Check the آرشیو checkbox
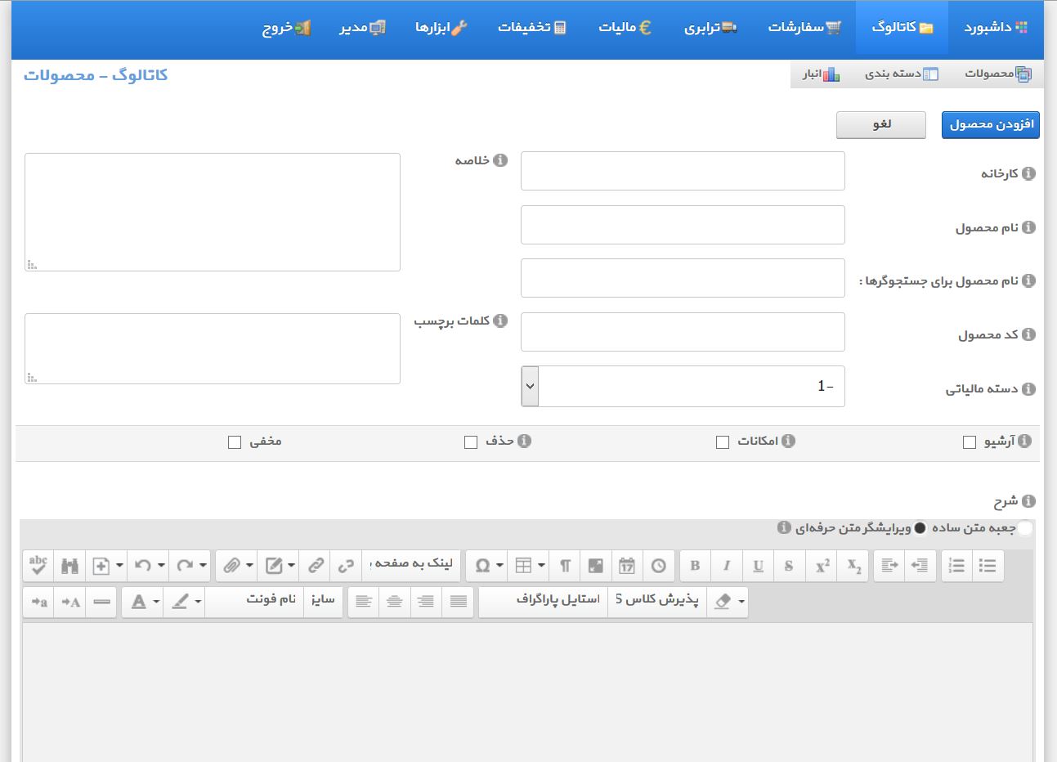Viewport: 1057px width, 762px height. tap(970, 442)
